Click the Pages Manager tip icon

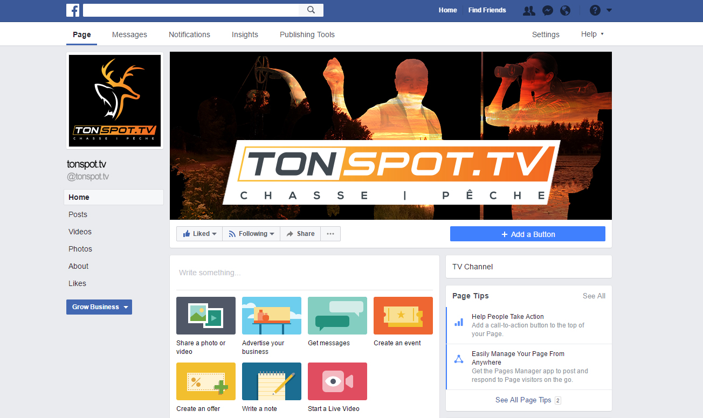(459, 359)
